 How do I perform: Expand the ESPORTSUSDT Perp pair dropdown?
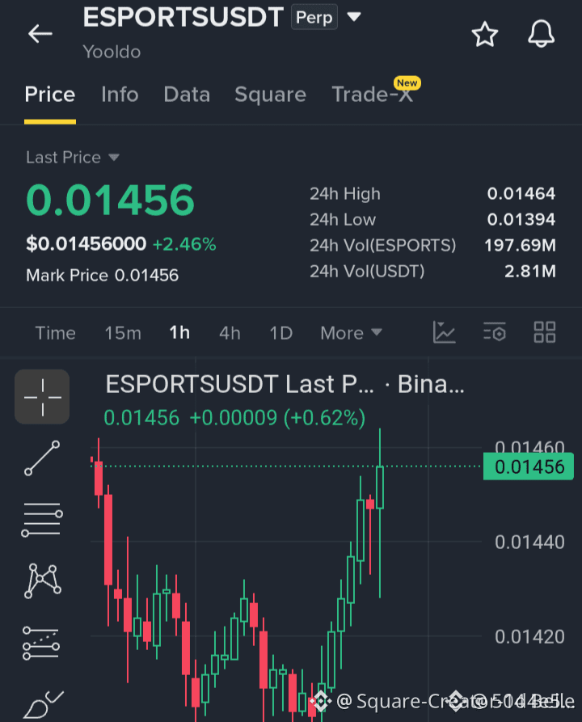[353, 17]
